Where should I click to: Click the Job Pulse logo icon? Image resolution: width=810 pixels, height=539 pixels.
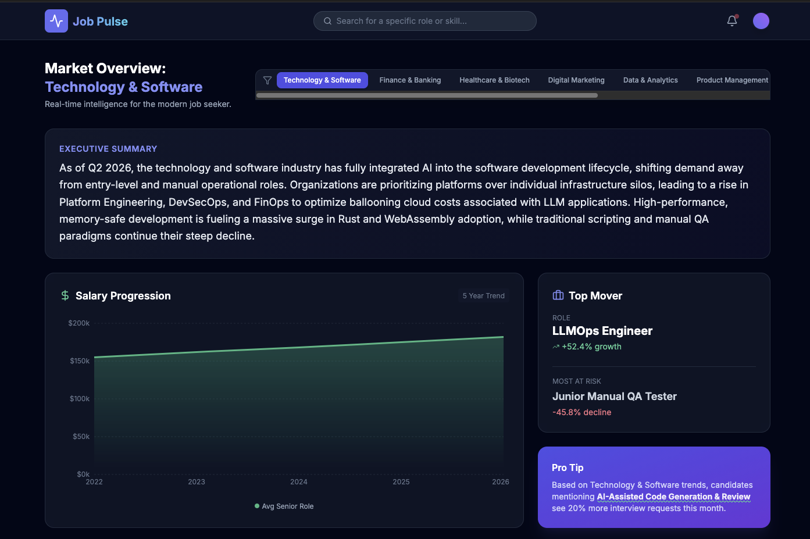pos(56,21)
